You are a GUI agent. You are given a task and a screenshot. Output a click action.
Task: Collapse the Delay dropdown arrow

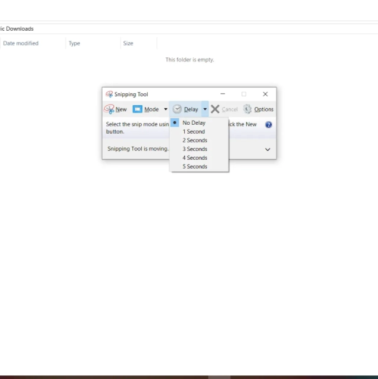205,109
